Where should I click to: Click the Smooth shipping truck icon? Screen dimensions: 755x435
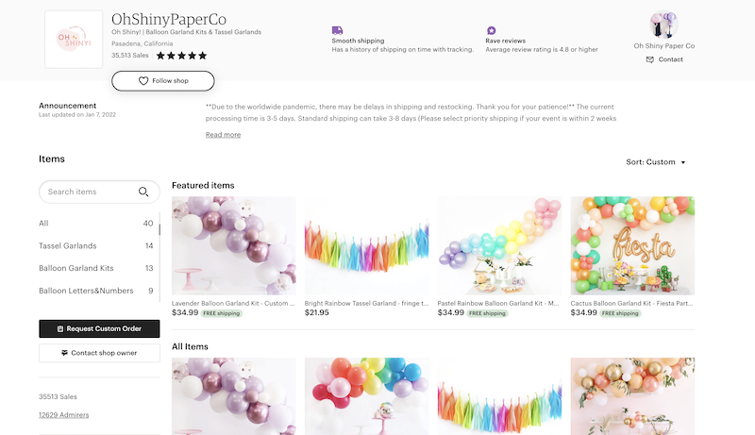(338, 30)
